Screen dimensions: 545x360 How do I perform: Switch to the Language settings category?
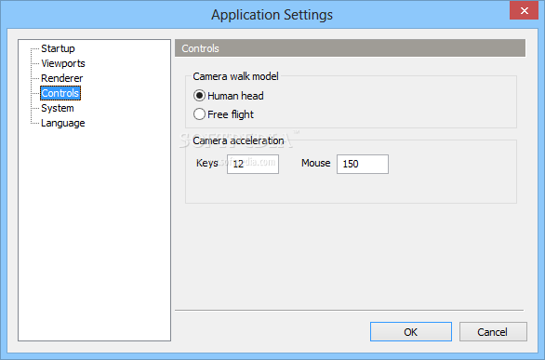[x=63, y=123]
